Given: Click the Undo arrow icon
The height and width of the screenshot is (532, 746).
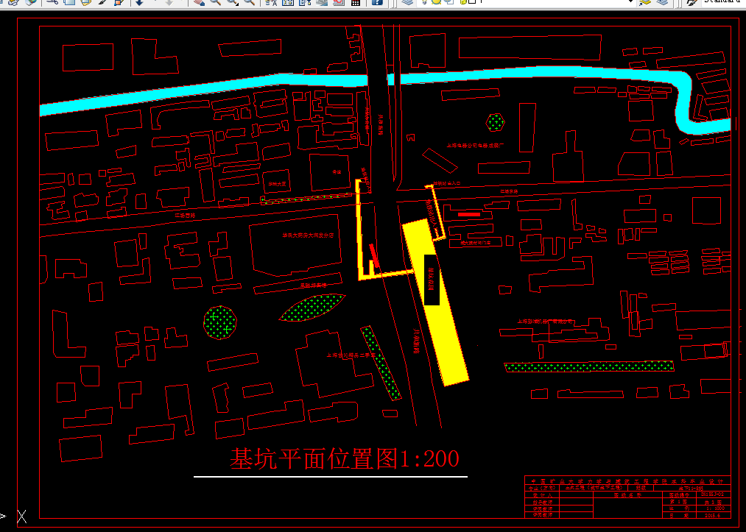Looking at the screenshot, I should pos(139,2).
